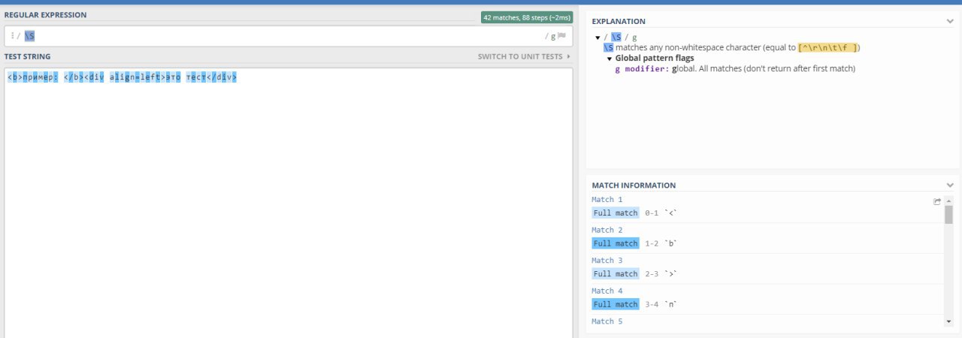Click the 'Explanation' panel title
Screen dimensions: 962x338
[619, 21]
